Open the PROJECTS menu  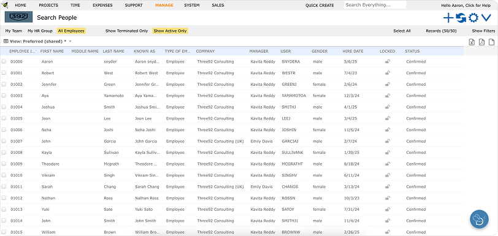click(48, 6)
